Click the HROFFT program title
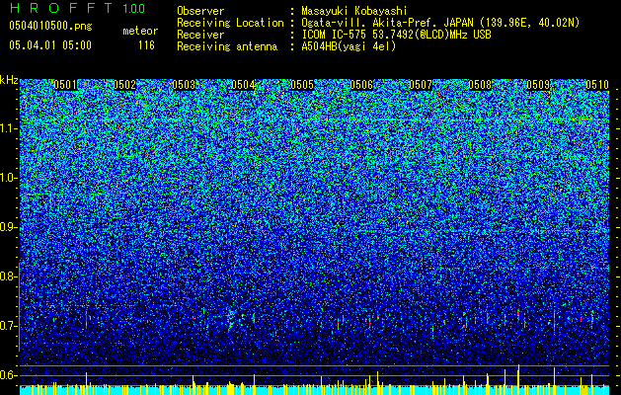This screenshot has width=621, height=395. [61, 8]
